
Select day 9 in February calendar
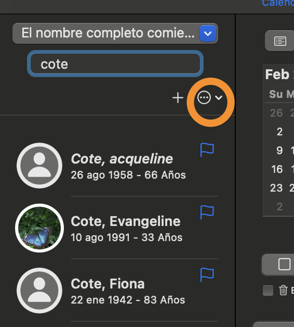[279, 150]
